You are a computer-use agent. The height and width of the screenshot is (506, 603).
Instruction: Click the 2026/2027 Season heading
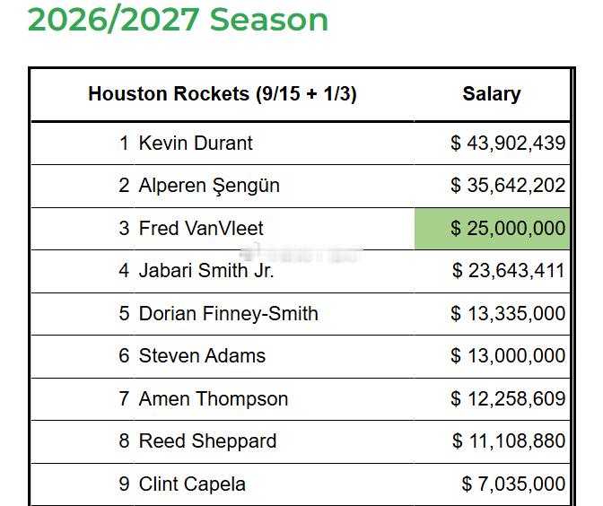coord(178,18)
